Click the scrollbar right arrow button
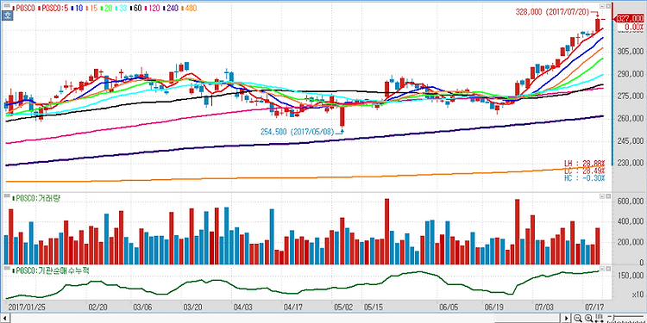The width and height of the screenshot is (647, 323). click(566, 318)
